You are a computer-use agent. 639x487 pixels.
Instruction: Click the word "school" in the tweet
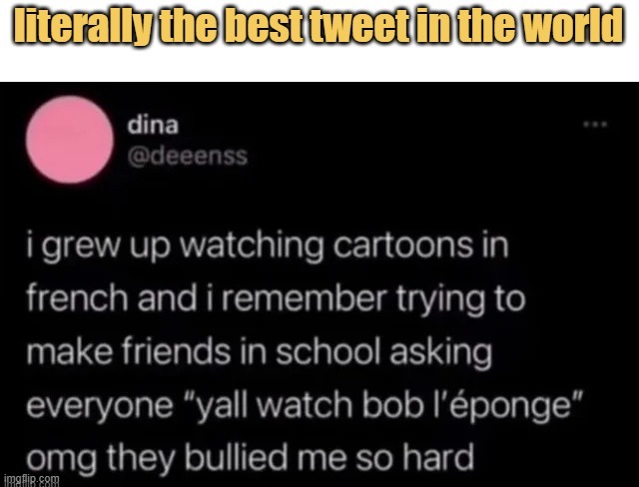[328, 351]
